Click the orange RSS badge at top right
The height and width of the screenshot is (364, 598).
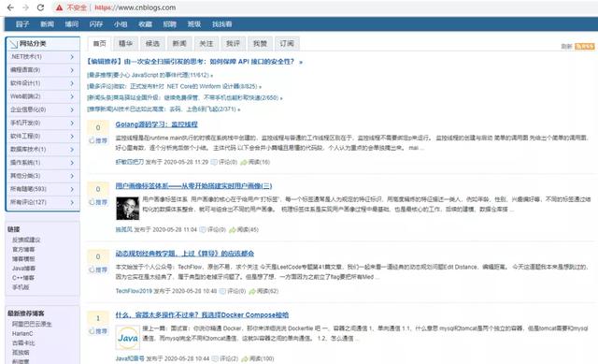click(584, 46)
